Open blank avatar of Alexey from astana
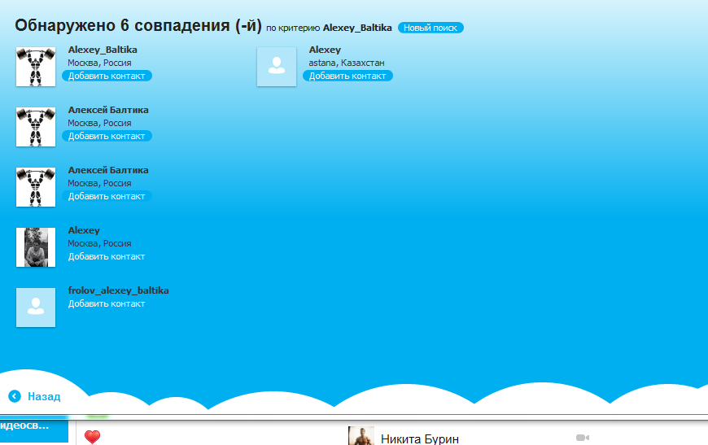Image resolution: width=708 pixels, height=445 pixels. [x=277, y=67]
